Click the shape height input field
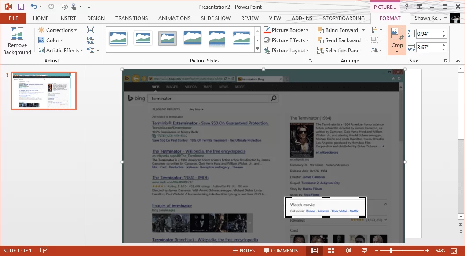Image resolution: width=465 pixels, height=256 pixels. [x=428, y=33]
